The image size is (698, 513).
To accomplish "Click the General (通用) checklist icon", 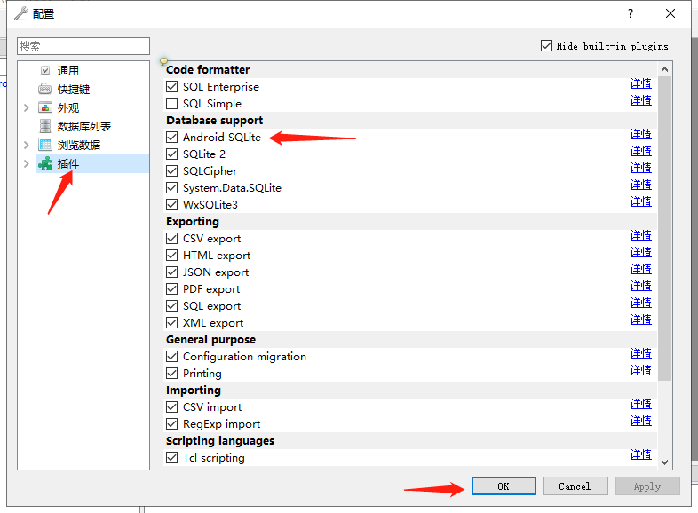I will pos(45,70).
